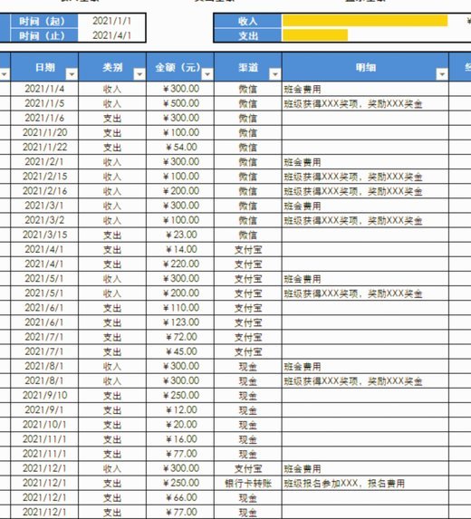This screenshot has height=519, width=471.
Task: Select the amount cell ¥23.00
Action: click(x=180, y=235)
